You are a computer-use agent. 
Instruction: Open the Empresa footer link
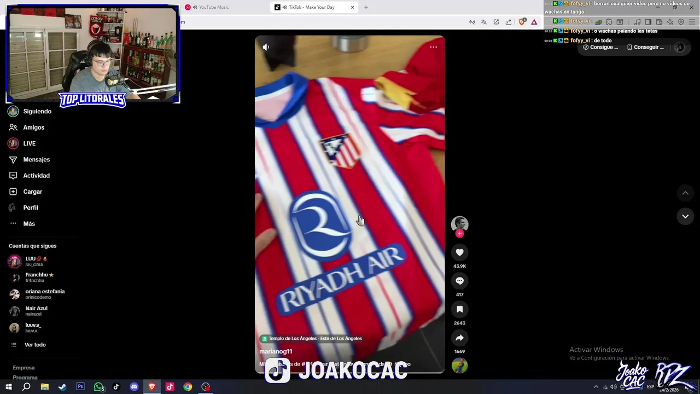[24, 368]
